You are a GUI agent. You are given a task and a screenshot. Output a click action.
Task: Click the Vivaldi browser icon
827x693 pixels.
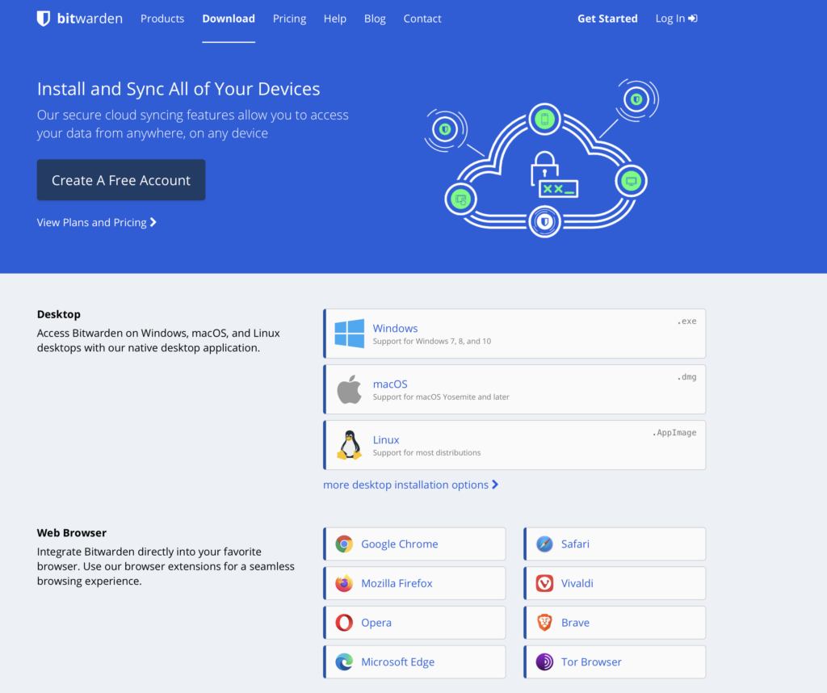pos(544,583)
